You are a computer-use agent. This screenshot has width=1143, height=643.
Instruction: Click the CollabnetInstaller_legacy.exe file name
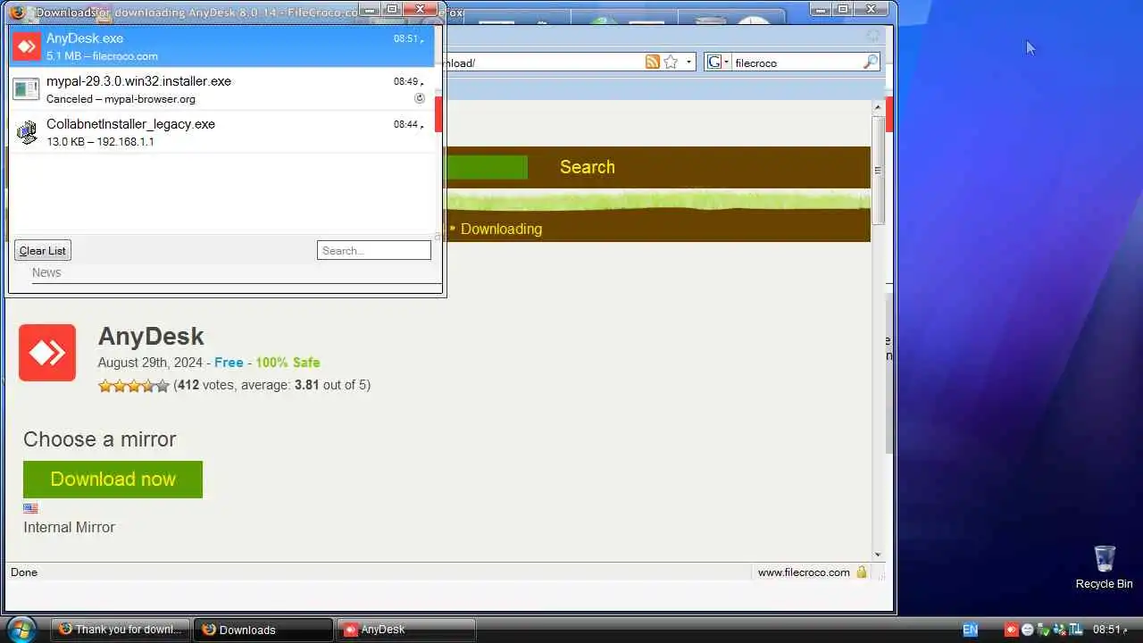pyautogui.click(x=130, y=124)
